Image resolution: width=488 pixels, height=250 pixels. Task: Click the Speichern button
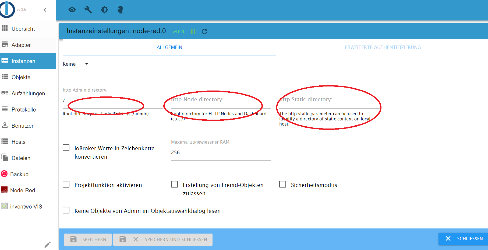click(88, 239)
